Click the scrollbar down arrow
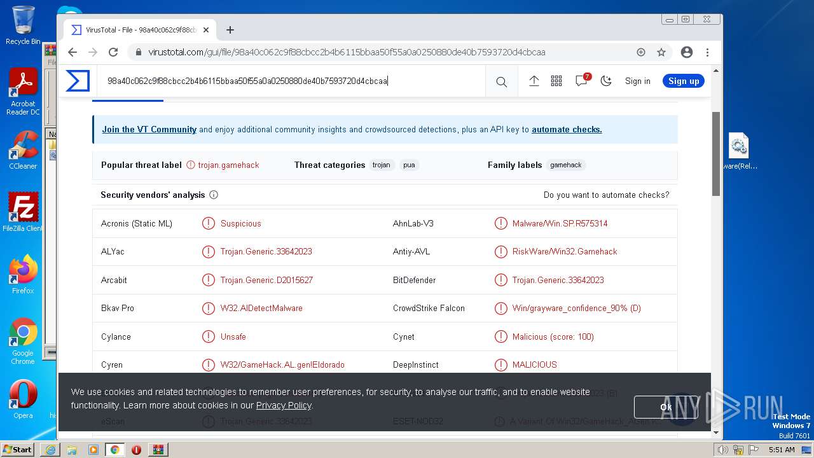This screenshot has width=814, height=458. coord(716,433)
